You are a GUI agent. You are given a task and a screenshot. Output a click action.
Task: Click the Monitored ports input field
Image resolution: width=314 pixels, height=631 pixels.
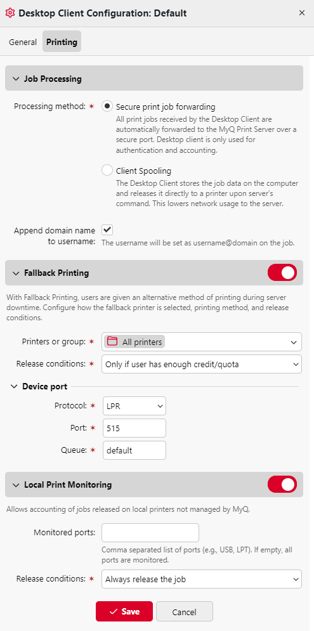point(150,533)
